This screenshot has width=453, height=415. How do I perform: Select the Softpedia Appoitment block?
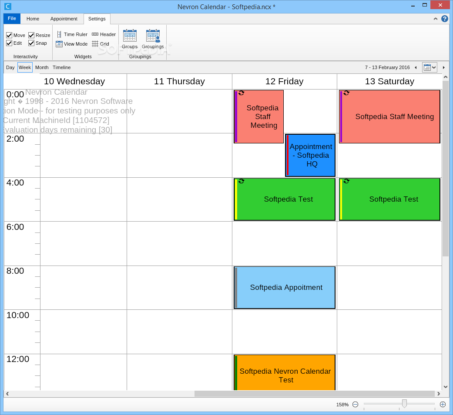[x=285, y=287]
